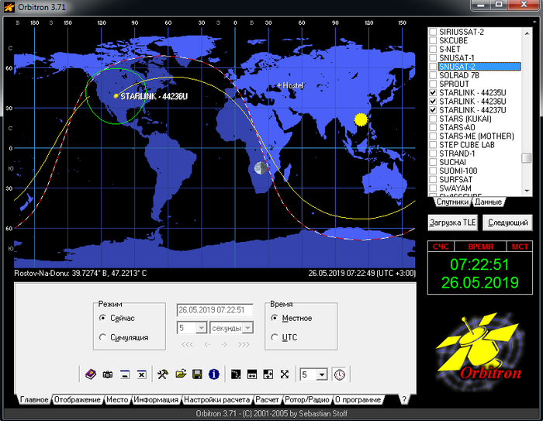Enable the SOLRAD 7B satellite checkbox
Image resolution: width=543 pixels, height=421 pixels.
point(433,74)
